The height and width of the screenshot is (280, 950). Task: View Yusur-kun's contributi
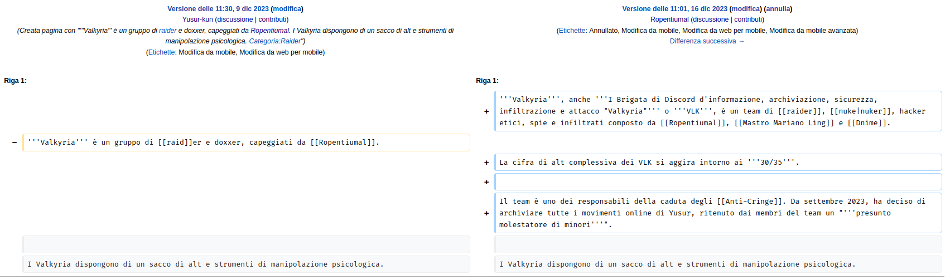tap(272, 19)
